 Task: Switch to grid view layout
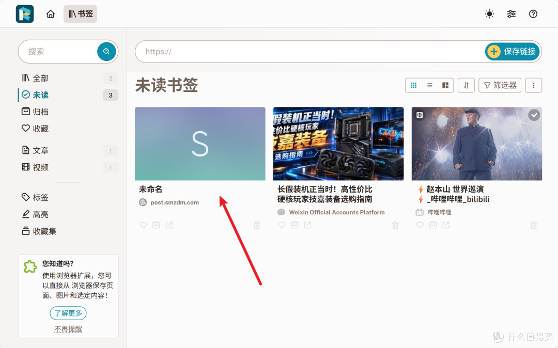413,85
